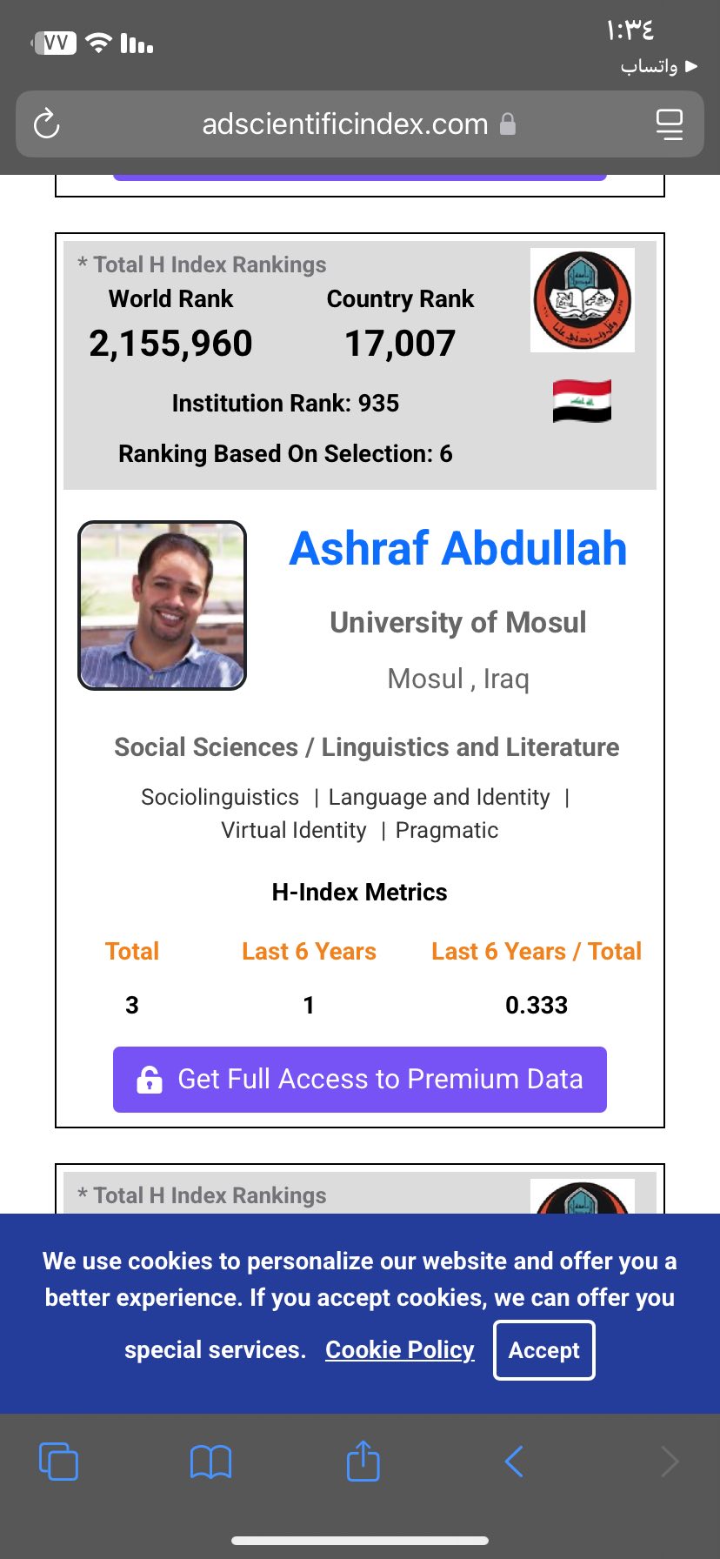This screenshot has height=1559, width=720.
Task: Go back with the left chevron icon
Action: coord(514,1462)
